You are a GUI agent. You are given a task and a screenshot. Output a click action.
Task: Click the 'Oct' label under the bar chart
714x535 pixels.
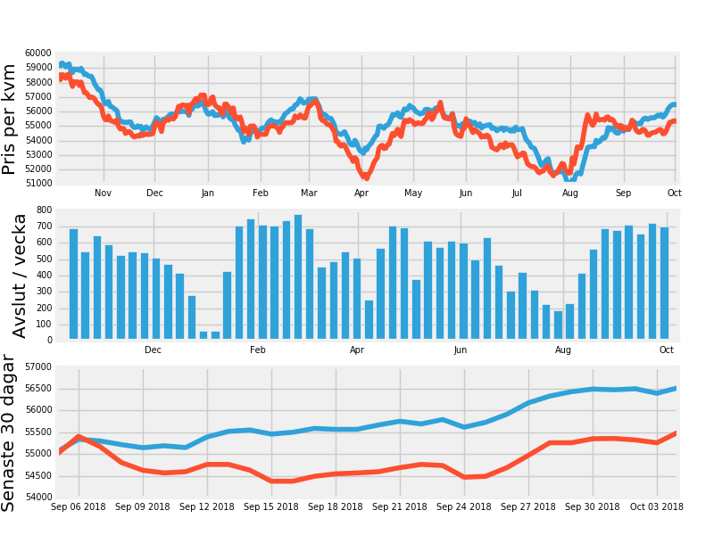666,350
